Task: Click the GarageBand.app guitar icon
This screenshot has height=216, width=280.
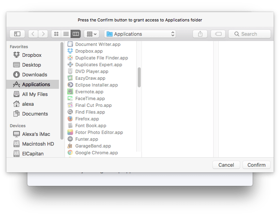Action: point(70,146)
